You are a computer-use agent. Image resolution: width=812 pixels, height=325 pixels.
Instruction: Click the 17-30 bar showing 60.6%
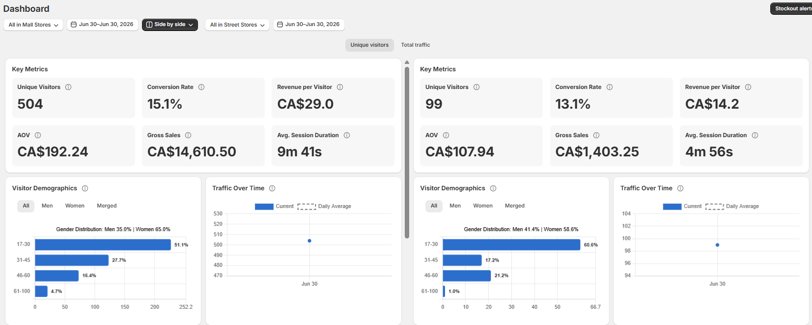click(511, 244)
